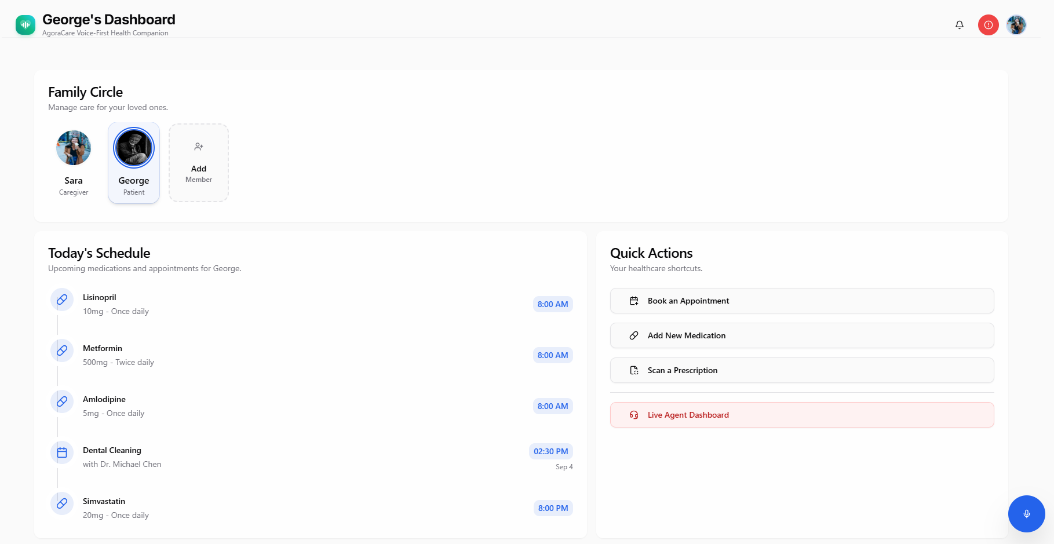
Task: Open the user profile avatar menu
Action: (x=1016, y=25)
